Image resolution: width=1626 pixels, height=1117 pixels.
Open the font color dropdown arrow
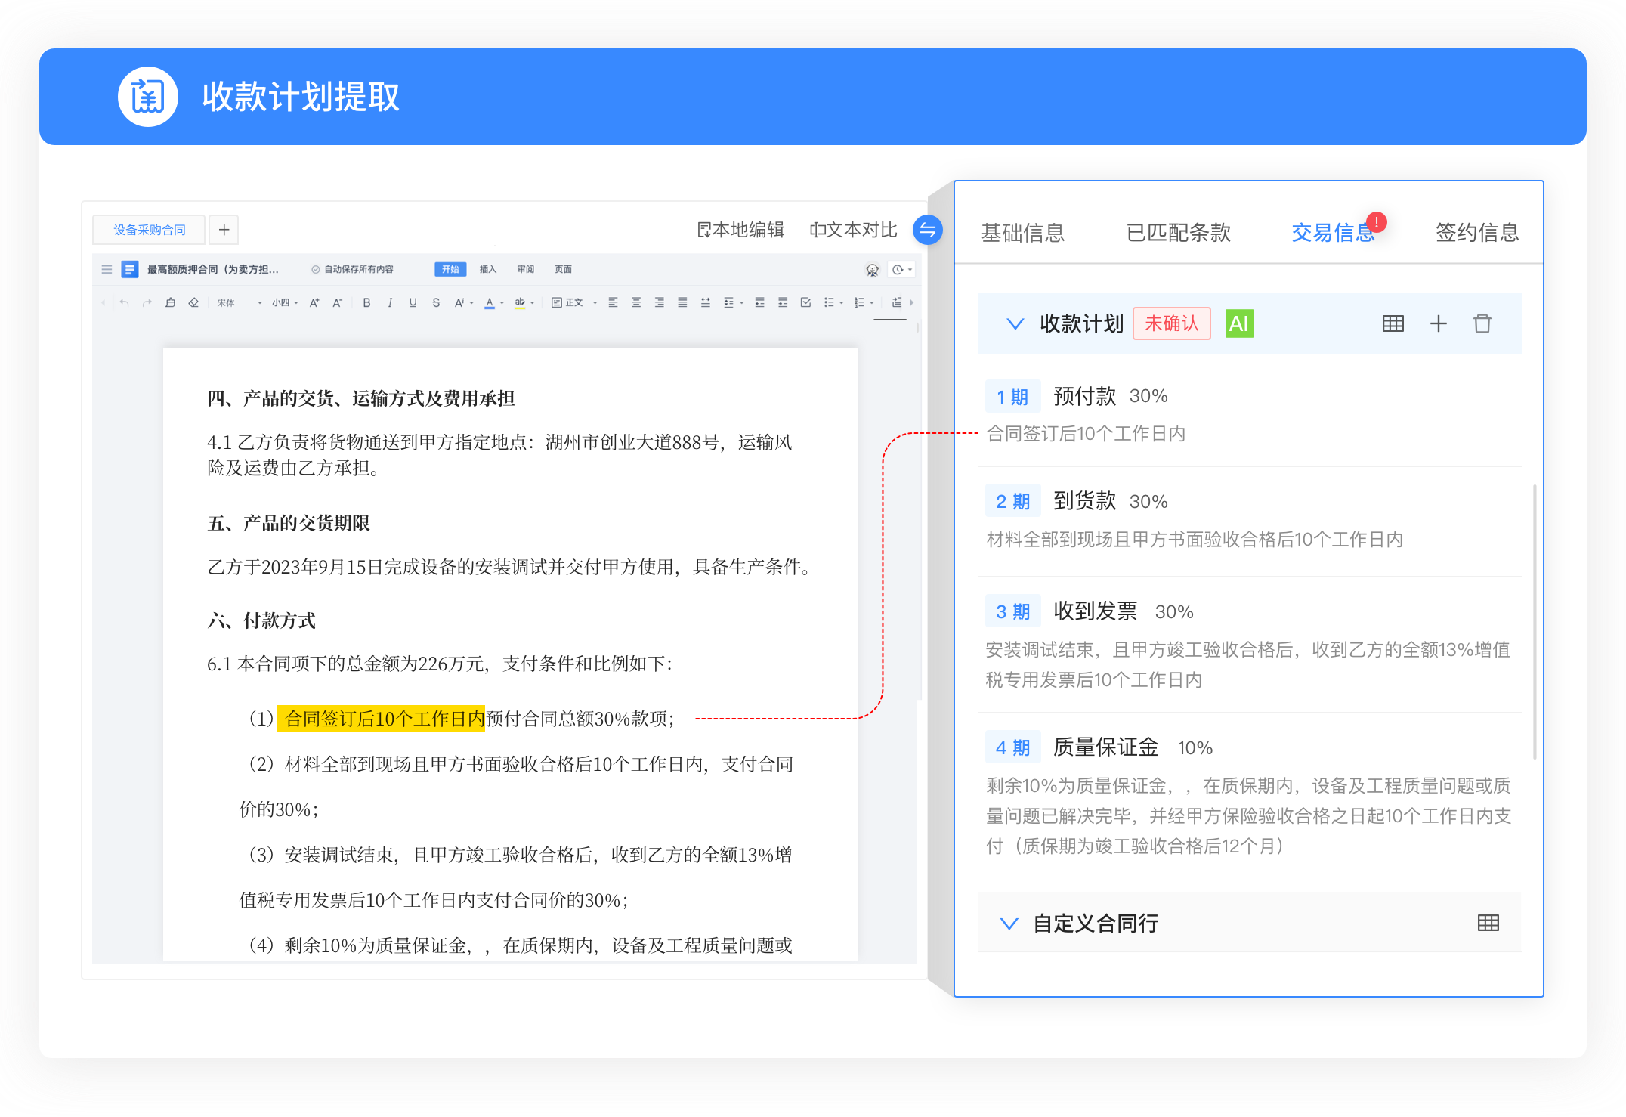(502, 303)
